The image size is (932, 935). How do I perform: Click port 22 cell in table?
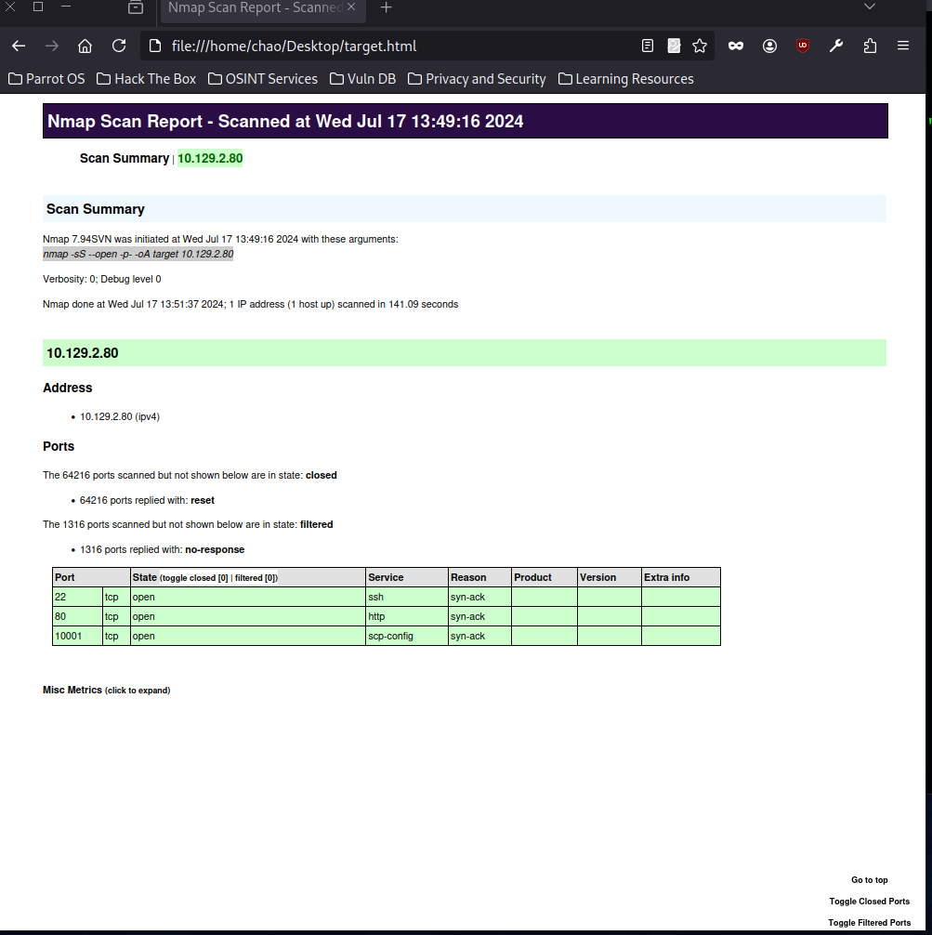point(77,597)
